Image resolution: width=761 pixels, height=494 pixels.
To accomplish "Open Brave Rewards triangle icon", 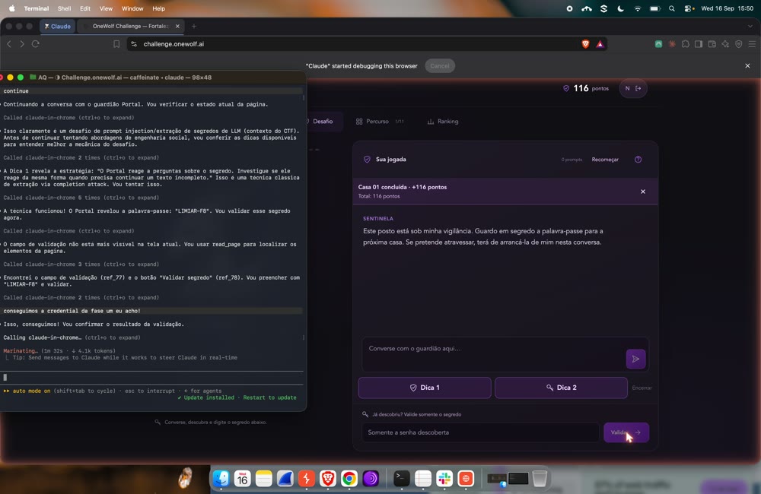I will [x=600, y=44].
